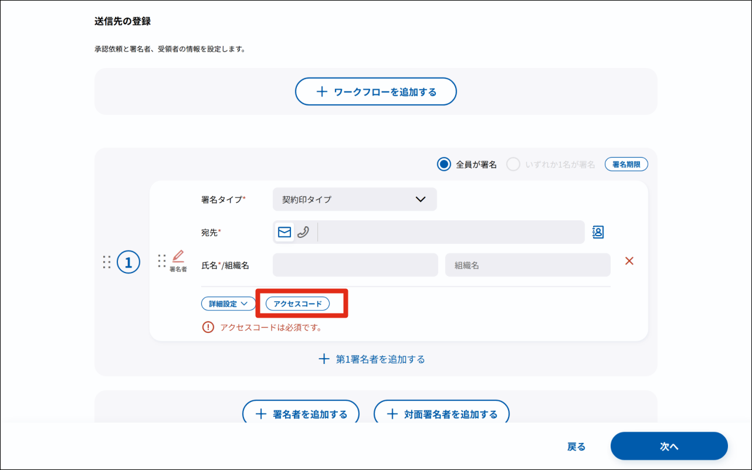Click the circled ① step indicator
Image resolution: width=752 pixels, height=470 pixels.
(x=128, y=262)
